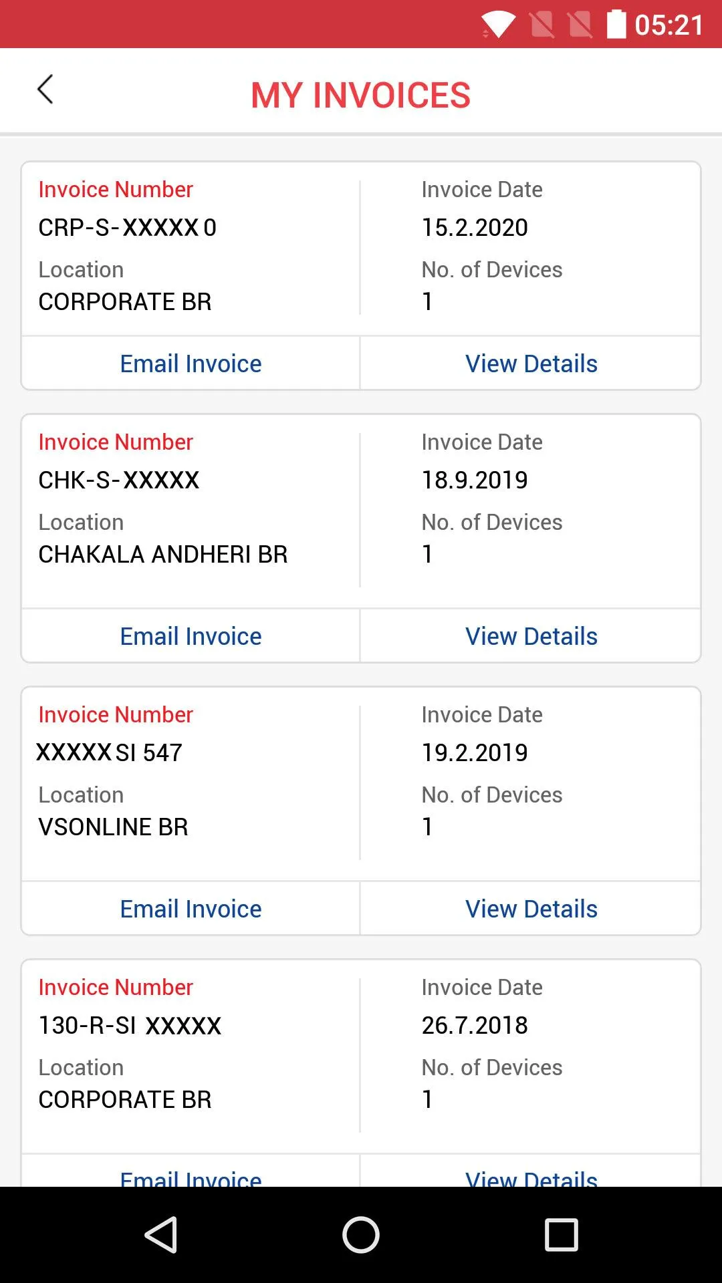Email the 15.2.2020 CORPORATE BR invoice
Image resolution: width=722 pixels, height=1283 pixels.
point(191,364)
